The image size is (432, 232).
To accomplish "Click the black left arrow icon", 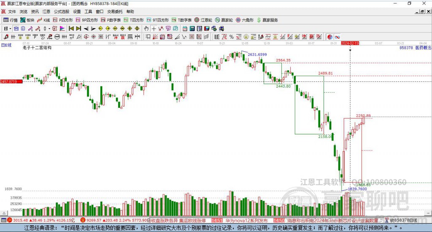I will tap(86, 29).
